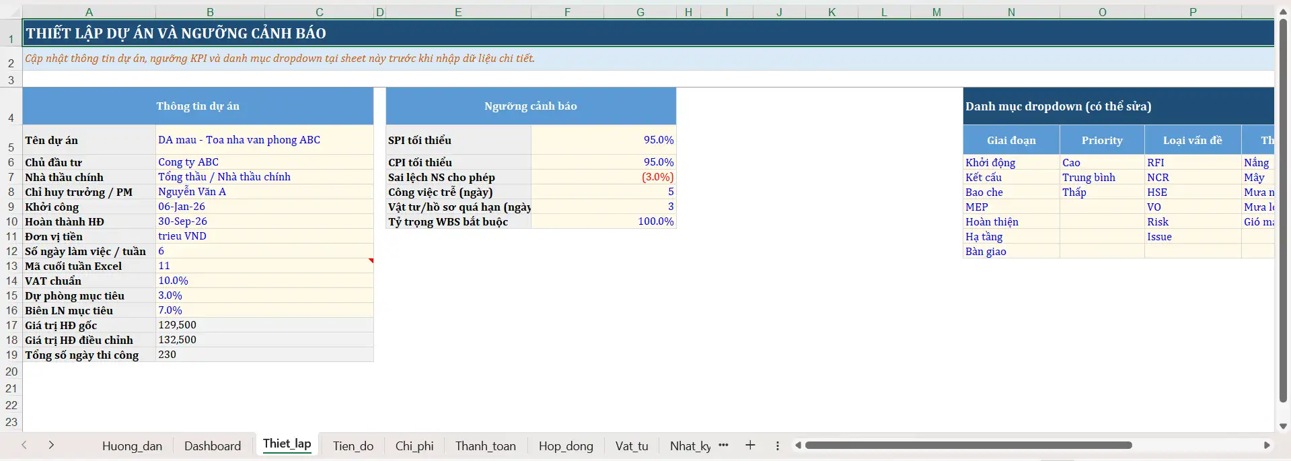The height and width of the screenshot is (461, 1291).
Task: Click the horizontal scrollbar right arrow
Action: [x=1267, y=445]
